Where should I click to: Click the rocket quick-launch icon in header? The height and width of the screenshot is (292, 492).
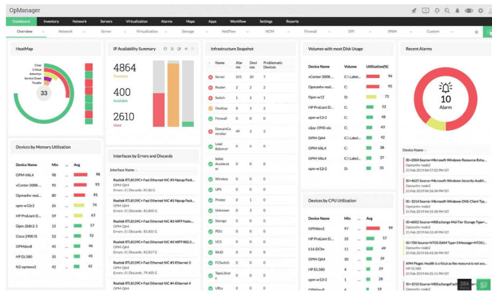[x=414, y=11]
